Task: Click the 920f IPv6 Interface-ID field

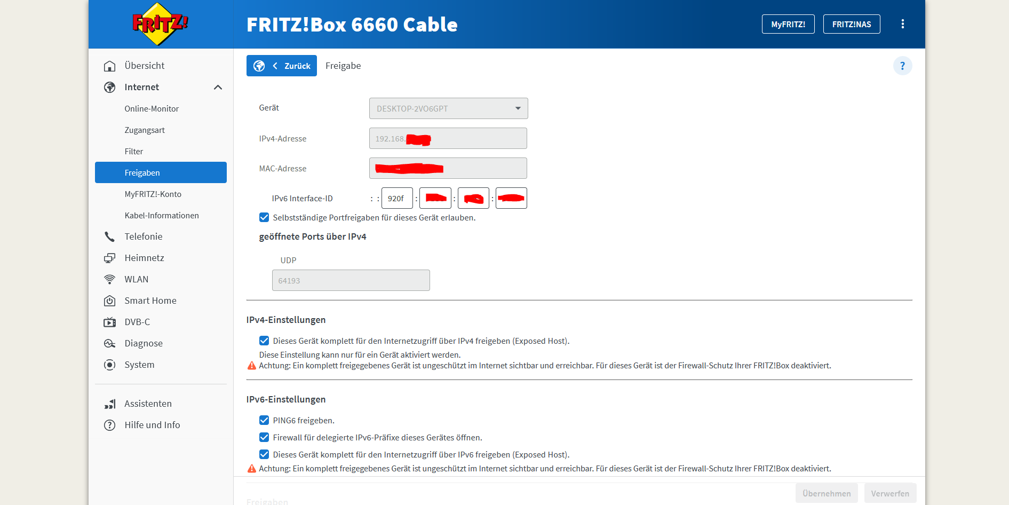Action: click(x=396, y=198)
